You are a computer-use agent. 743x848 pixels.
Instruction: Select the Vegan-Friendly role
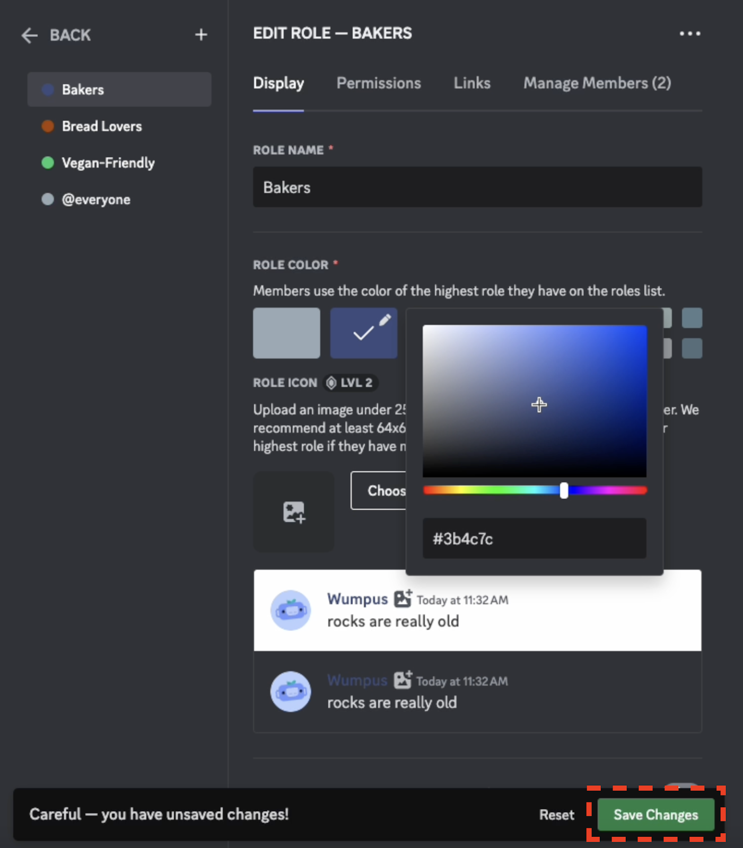108,163
